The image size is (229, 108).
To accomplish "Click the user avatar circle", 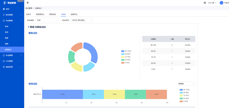I will tap(221, 3).
